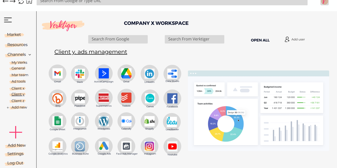This screenshot has width=337, height=168.
Task: Select the Client z channel
Action: (x=18, y=101)
